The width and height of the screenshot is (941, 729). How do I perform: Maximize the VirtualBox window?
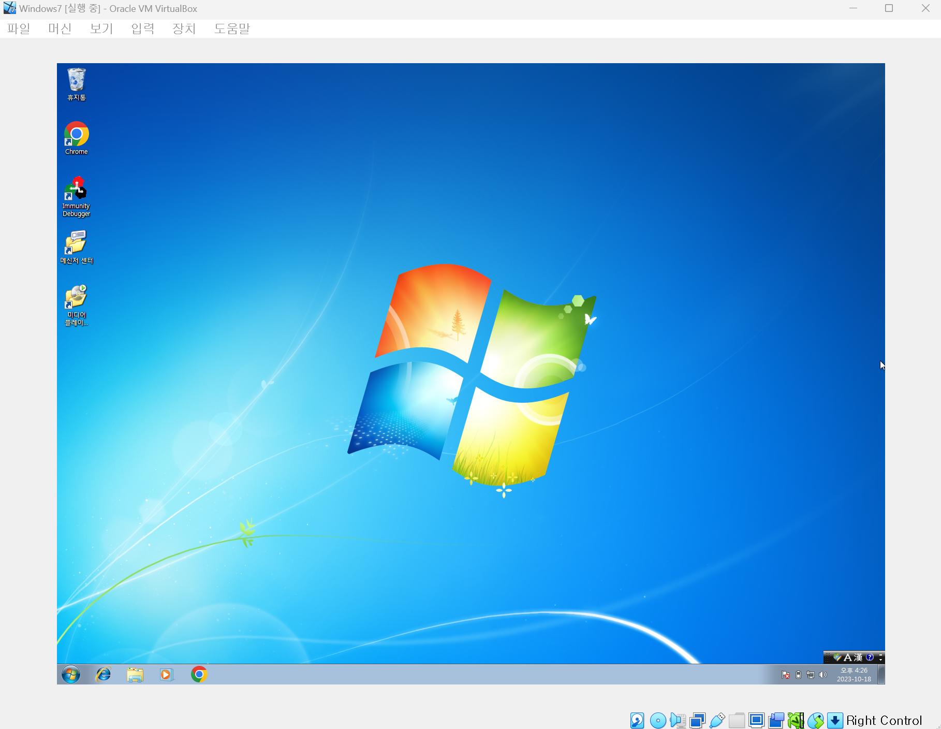(x=889, y=8)
